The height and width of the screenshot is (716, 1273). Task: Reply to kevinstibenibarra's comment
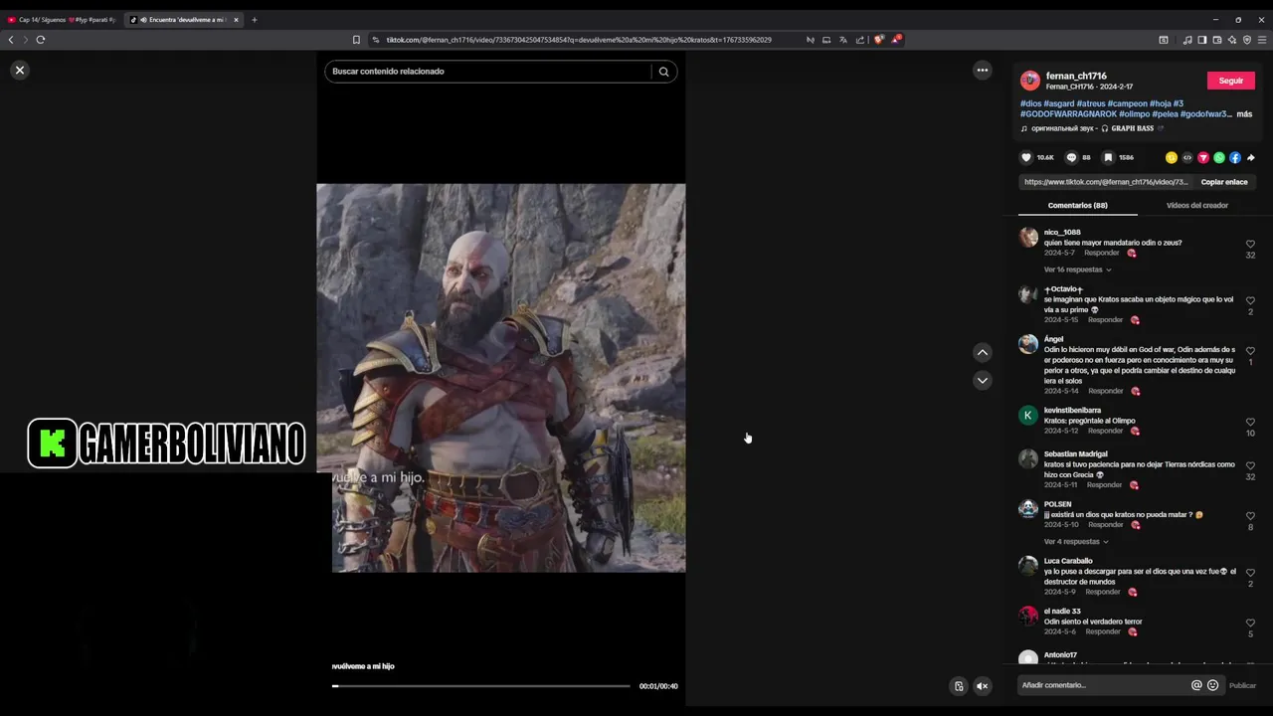click(x=1105, y=431)
